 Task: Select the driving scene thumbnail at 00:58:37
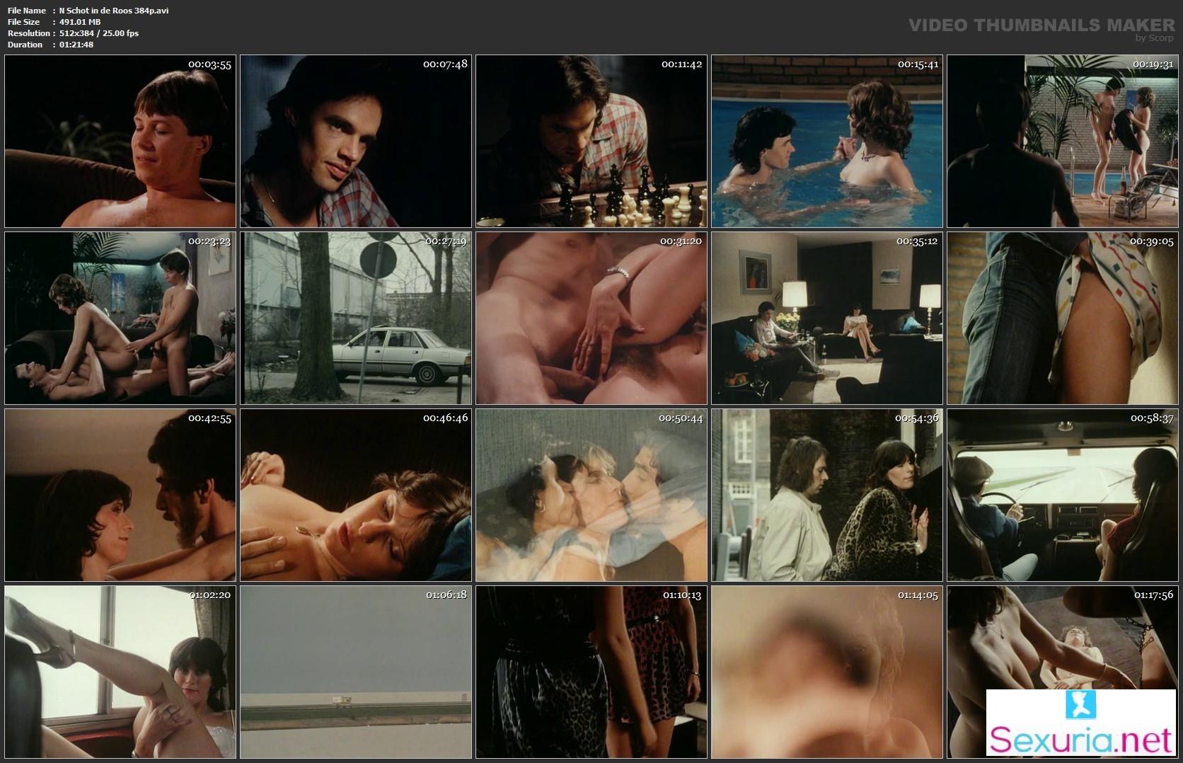[1063, 495]
